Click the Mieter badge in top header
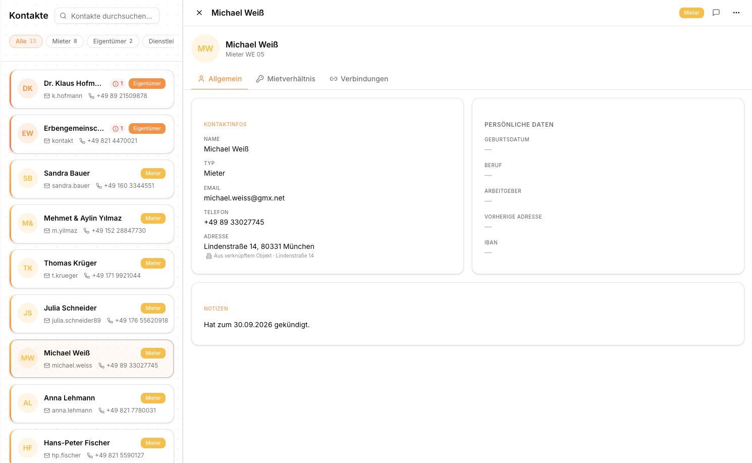 tap(691, 13)
